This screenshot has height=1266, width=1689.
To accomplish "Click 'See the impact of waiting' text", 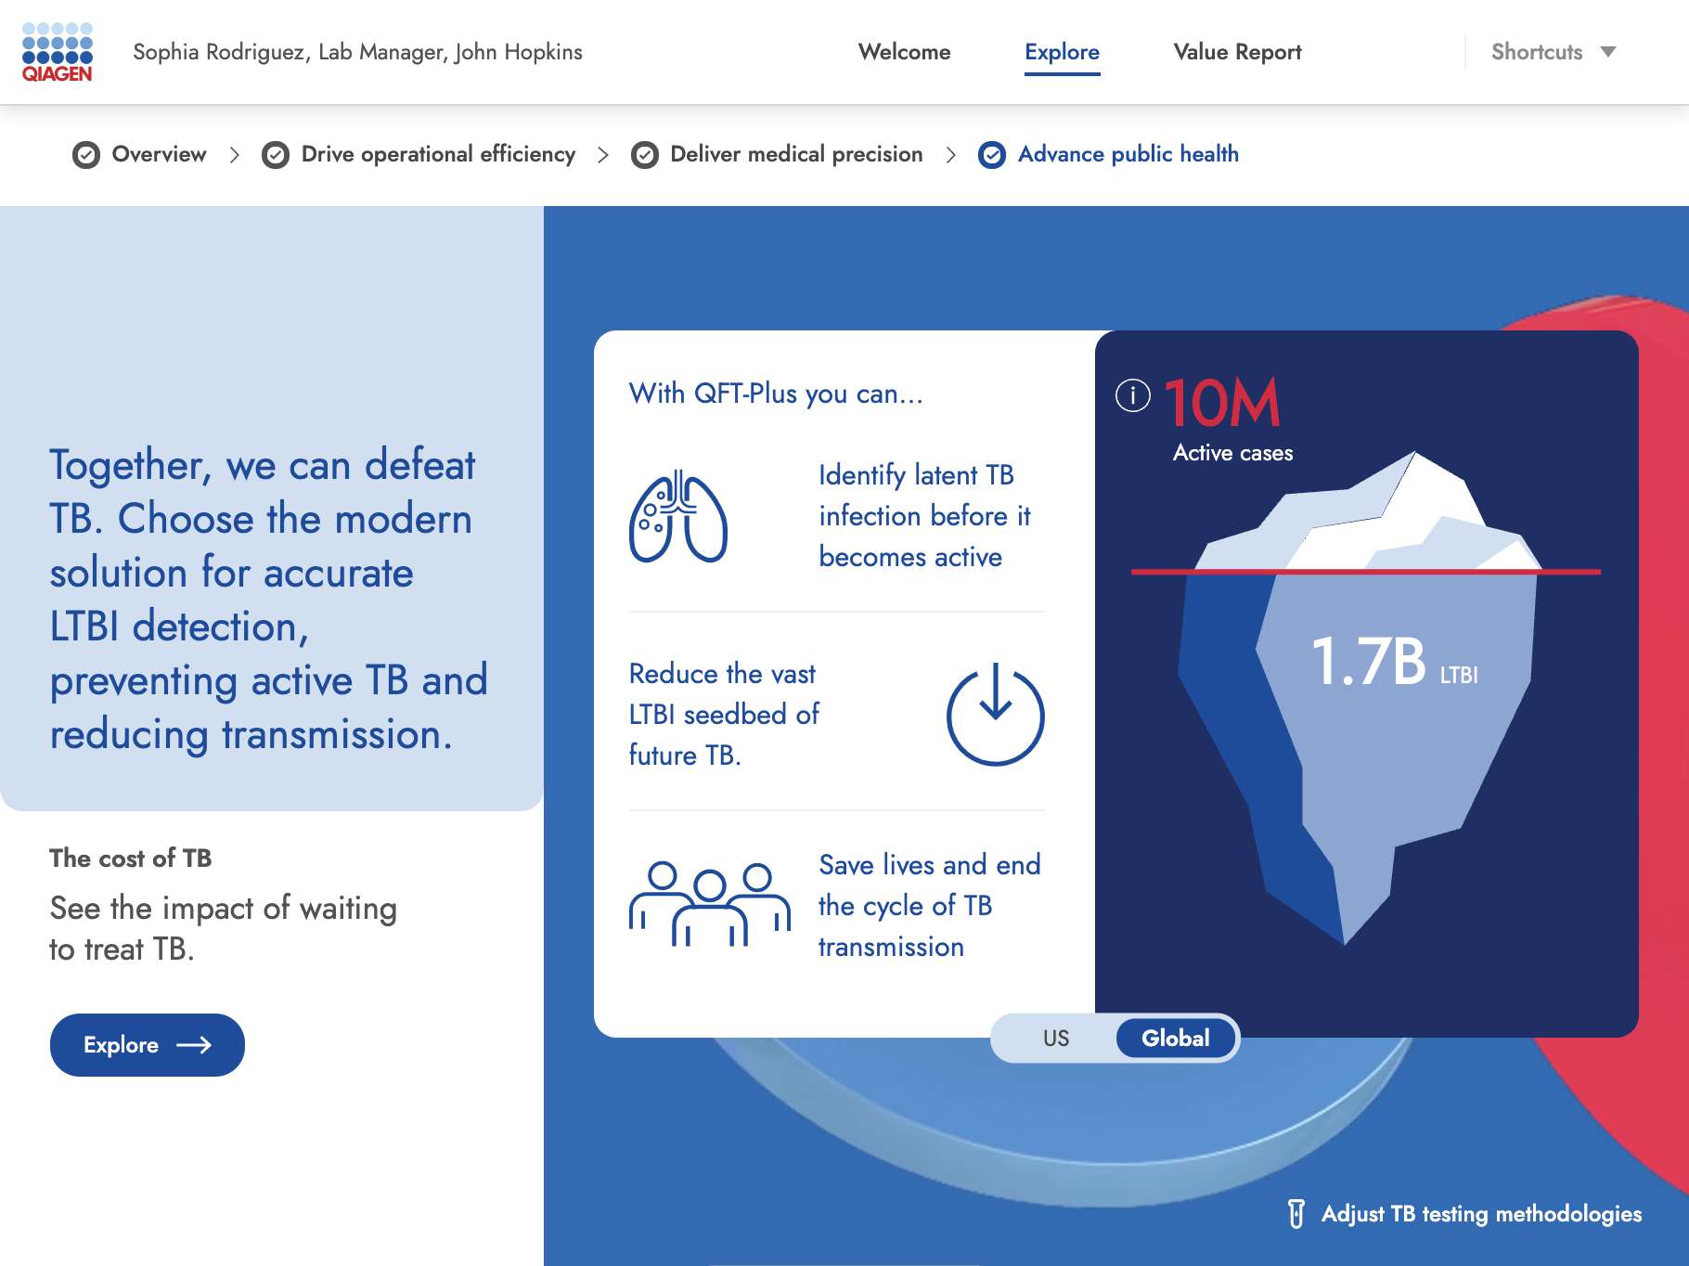I will (223, 928).
